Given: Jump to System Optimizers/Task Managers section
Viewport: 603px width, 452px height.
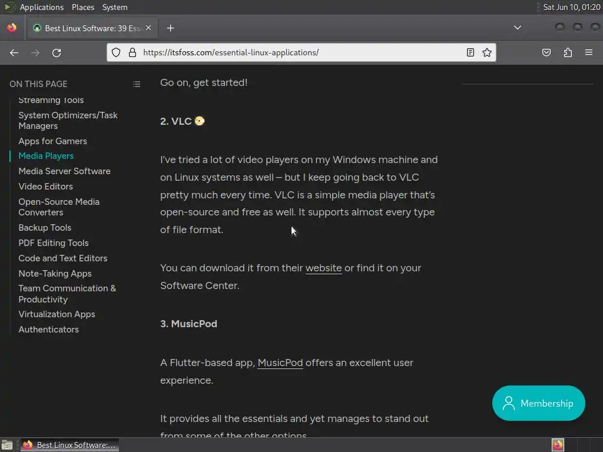Looking at the screenshot, I should tap(68, 121).
